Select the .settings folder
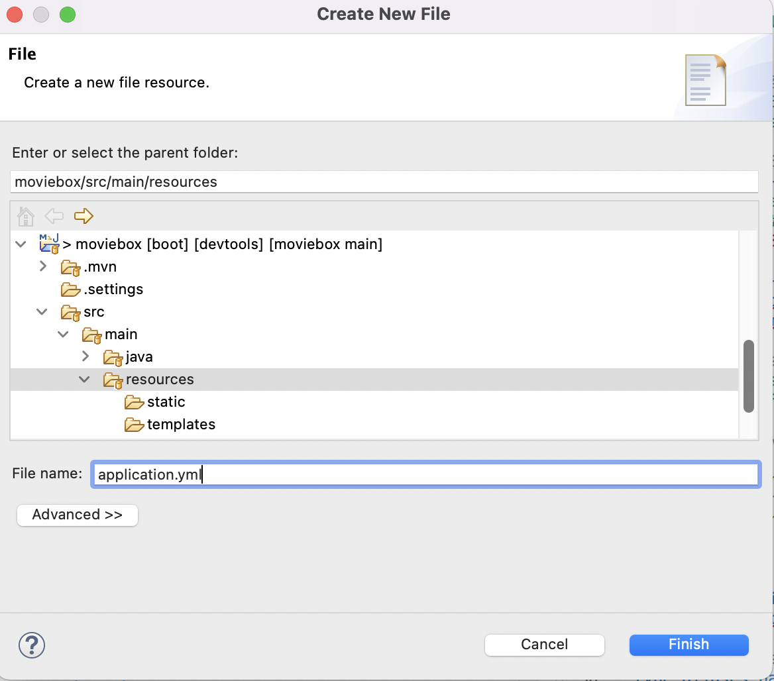 tap(102, 289)
